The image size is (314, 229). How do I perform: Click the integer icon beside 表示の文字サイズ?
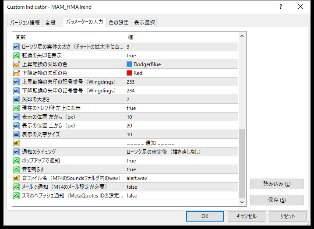point(17,134)
